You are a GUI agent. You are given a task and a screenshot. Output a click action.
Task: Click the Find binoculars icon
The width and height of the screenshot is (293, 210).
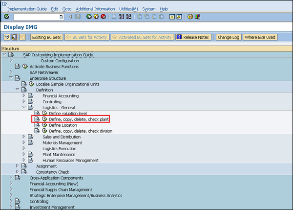coord(121,17)
